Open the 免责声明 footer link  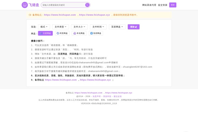[x=96, y=96]
